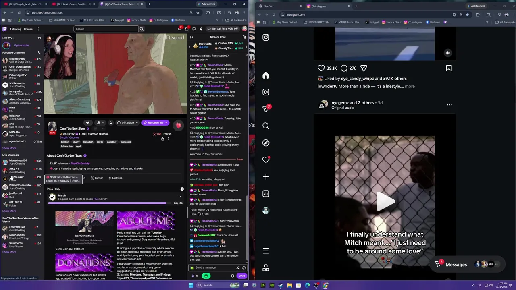Open the Linktree link in About panel
Viewport: 516px width, 290px height.
tap(115, 178)
